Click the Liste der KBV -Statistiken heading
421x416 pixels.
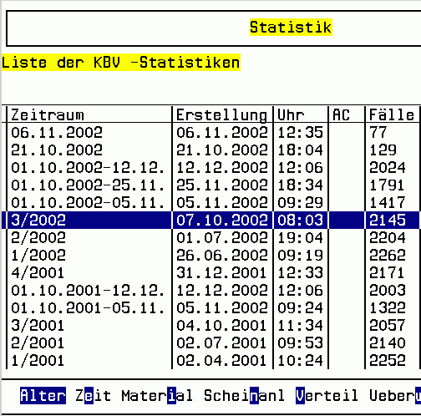click(121, 63)
